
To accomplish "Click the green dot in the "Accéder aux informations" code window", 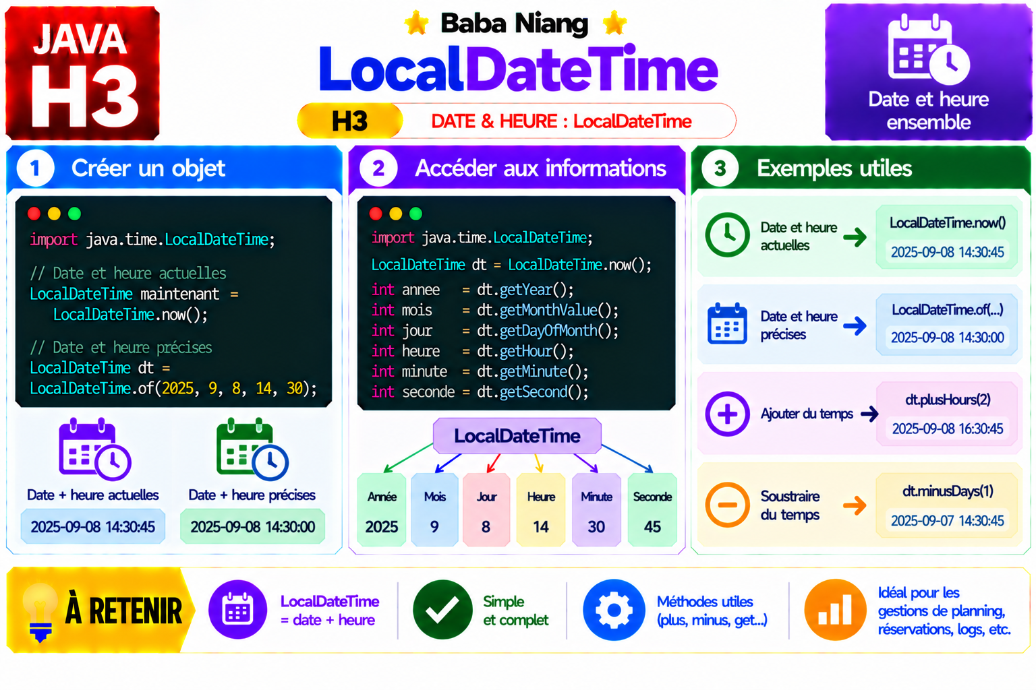I will point(416,214).
